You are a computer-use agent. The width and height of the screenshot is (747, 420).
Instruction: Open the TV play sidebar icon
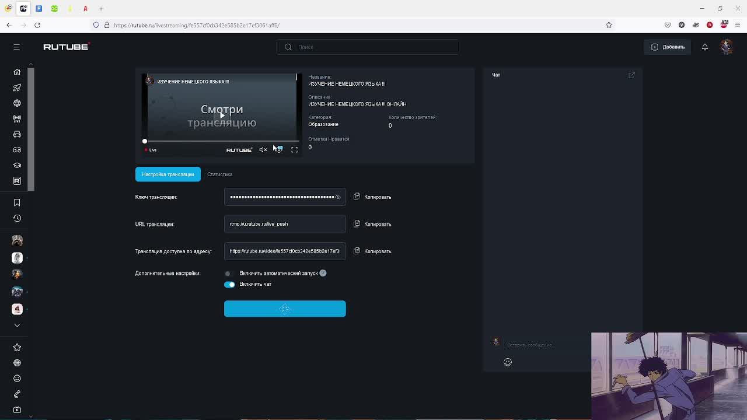point(17,409)
